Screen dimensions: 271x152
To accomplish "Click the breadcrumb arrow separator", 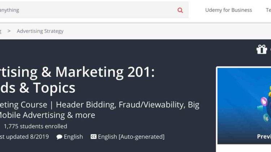I will pos(9,31).
